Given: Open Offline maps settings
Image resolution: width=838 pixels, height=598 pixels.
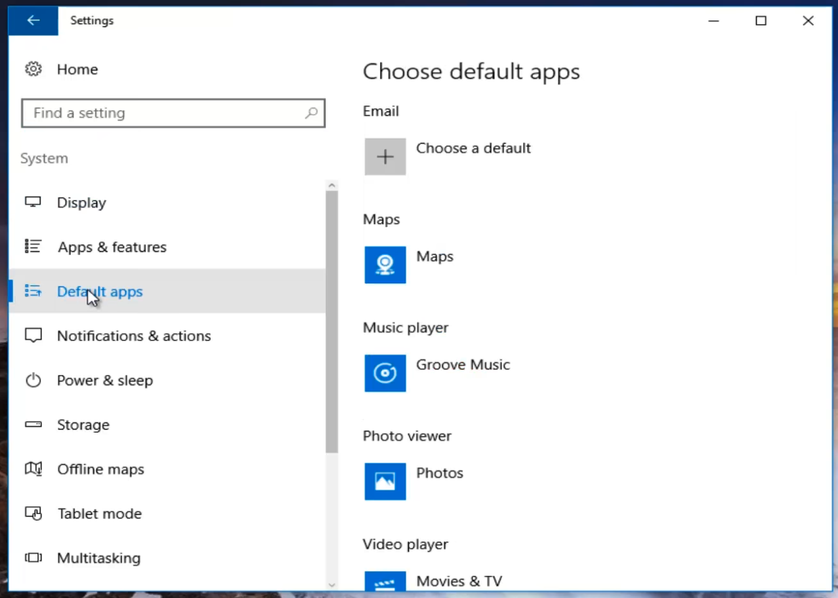Looking at the screenshot, I should (100, 469).
